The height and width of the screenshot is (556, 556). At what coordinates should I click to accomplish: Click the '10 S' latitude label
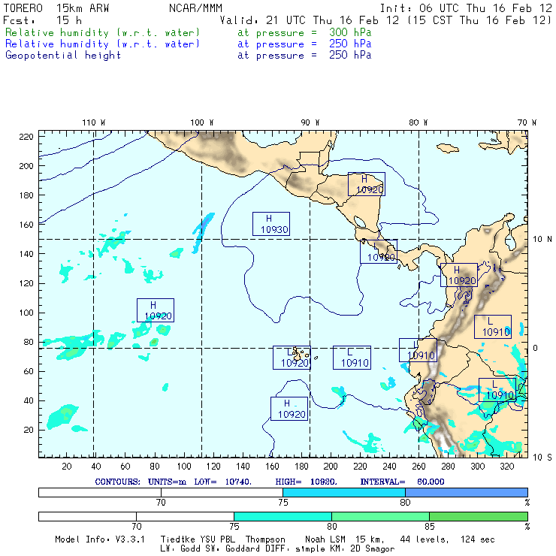542,458
